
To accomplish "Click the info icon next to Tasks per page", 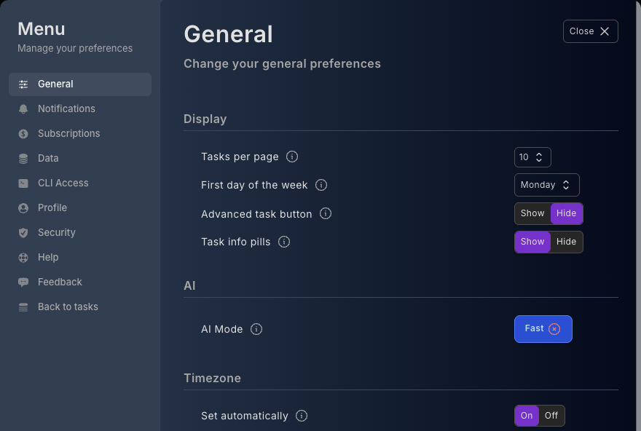I will 292,157.
